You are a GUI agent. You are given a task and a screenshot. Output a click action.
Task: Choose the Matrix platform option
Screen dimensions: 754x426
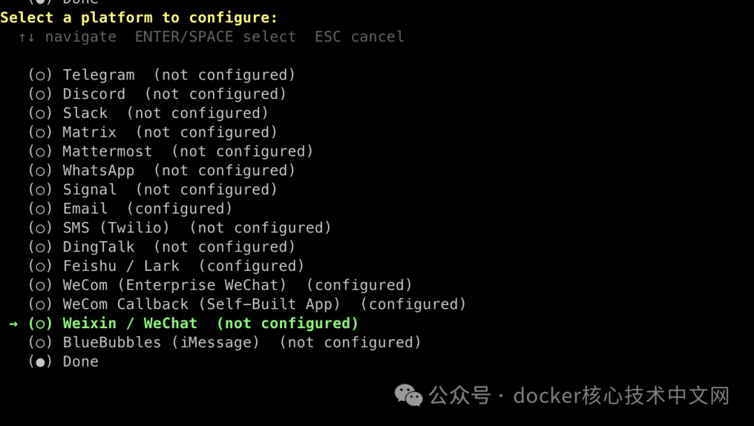click(x=89, y=132)
